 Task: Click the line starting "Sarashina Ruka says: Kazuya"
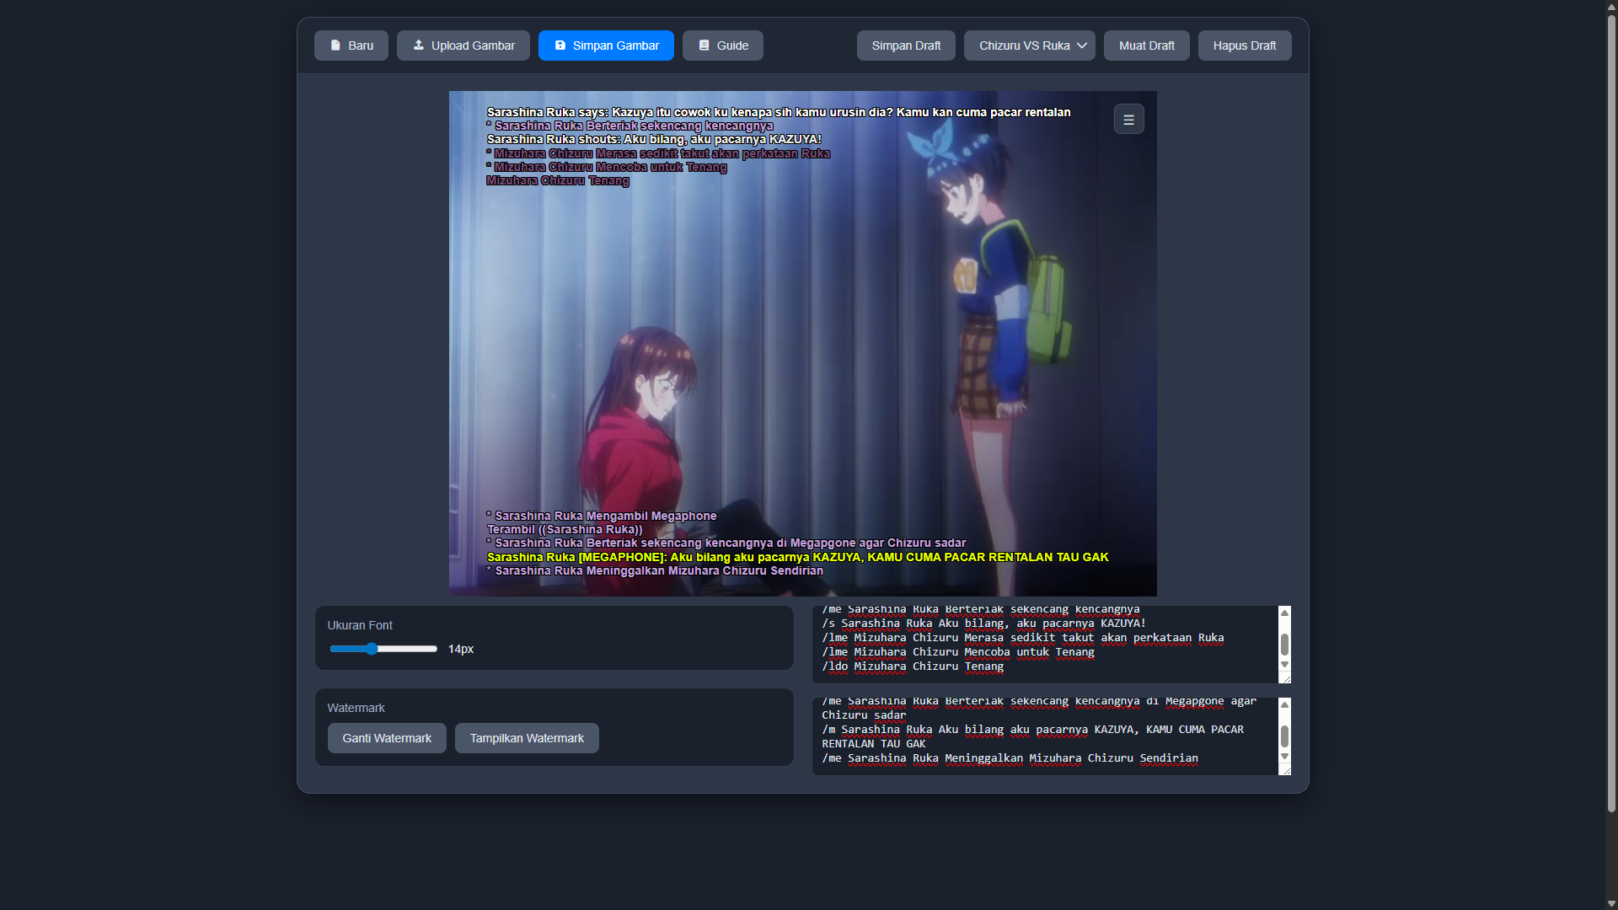pos(779,112)
